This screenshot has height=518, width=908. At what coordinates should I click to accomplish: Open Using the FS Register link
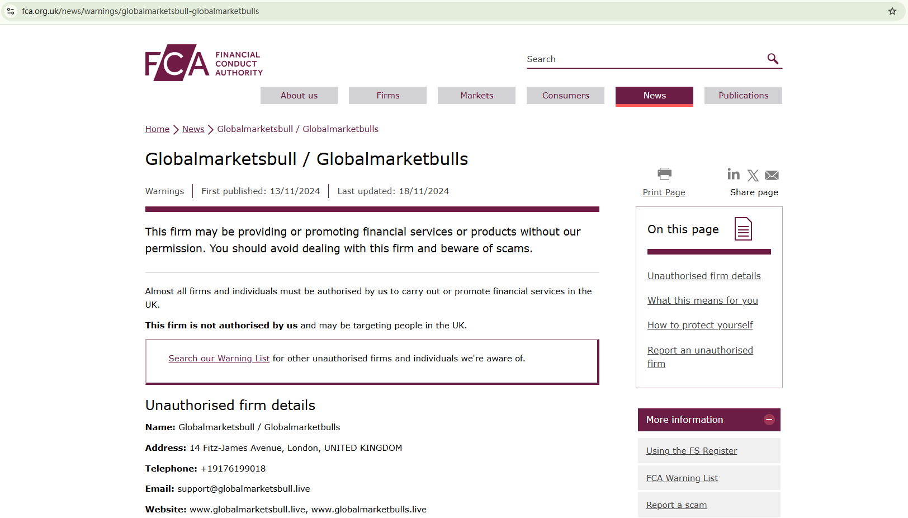pyautogui.click(x=692, y=451)
